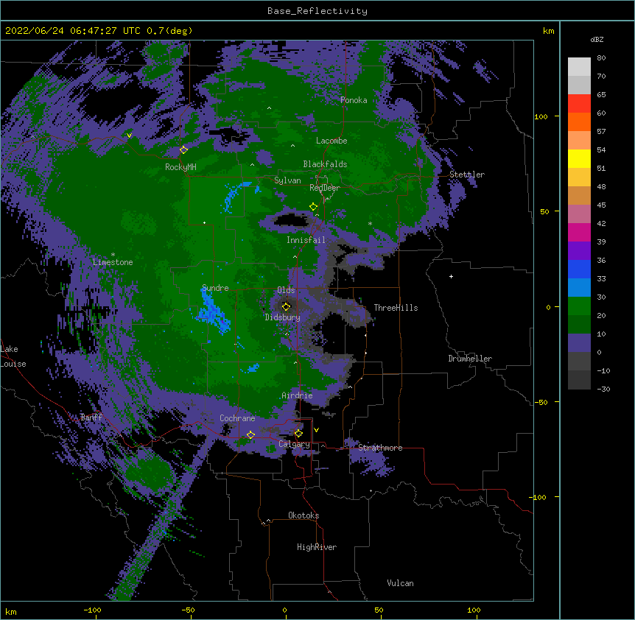Click the RockyMH label
Viewport: 635px width, 620px height.
coord(180,167)
